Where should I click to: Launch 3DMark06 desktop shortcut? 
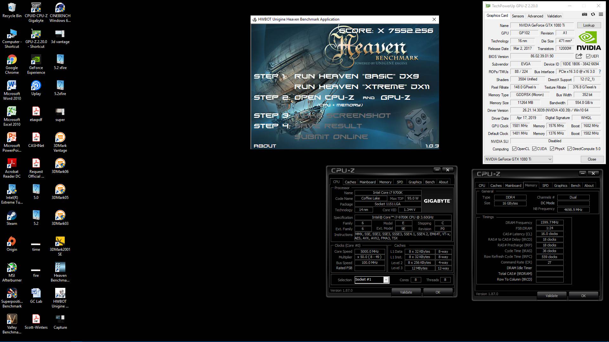[60, 166]
